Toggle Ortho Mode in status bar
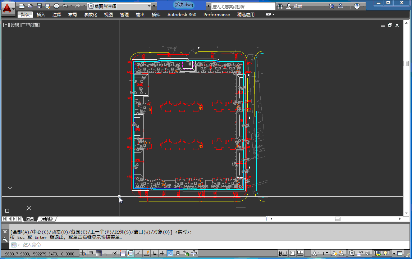412x259 pixels. point(107,254)
